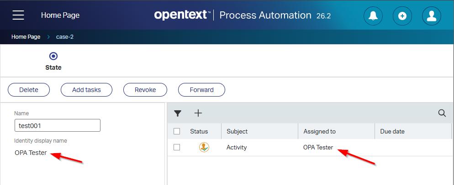Click the Delete button
Screen dimensions: 454x185
29,90
